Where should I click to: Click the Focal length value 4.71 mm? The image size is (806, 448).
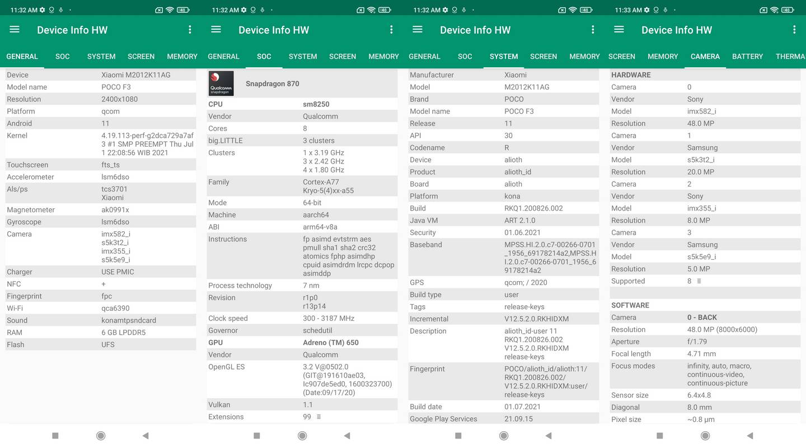701,354
